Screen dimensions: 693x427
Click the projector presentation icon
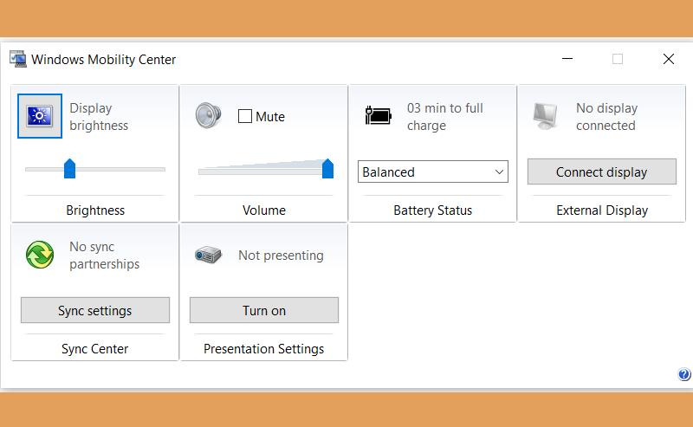(208, 255)
